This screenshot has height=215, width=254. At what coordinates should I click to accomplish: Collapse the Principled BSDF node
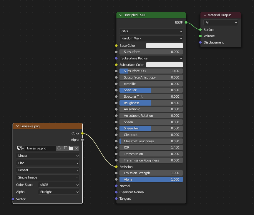(121, 15)
